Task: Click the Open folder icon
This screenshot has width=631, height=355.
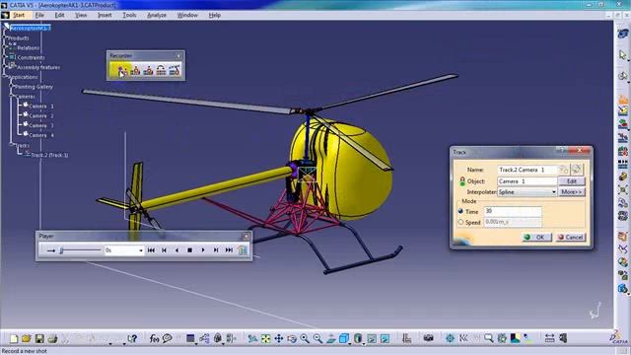Action: click(x=27, y=338)
